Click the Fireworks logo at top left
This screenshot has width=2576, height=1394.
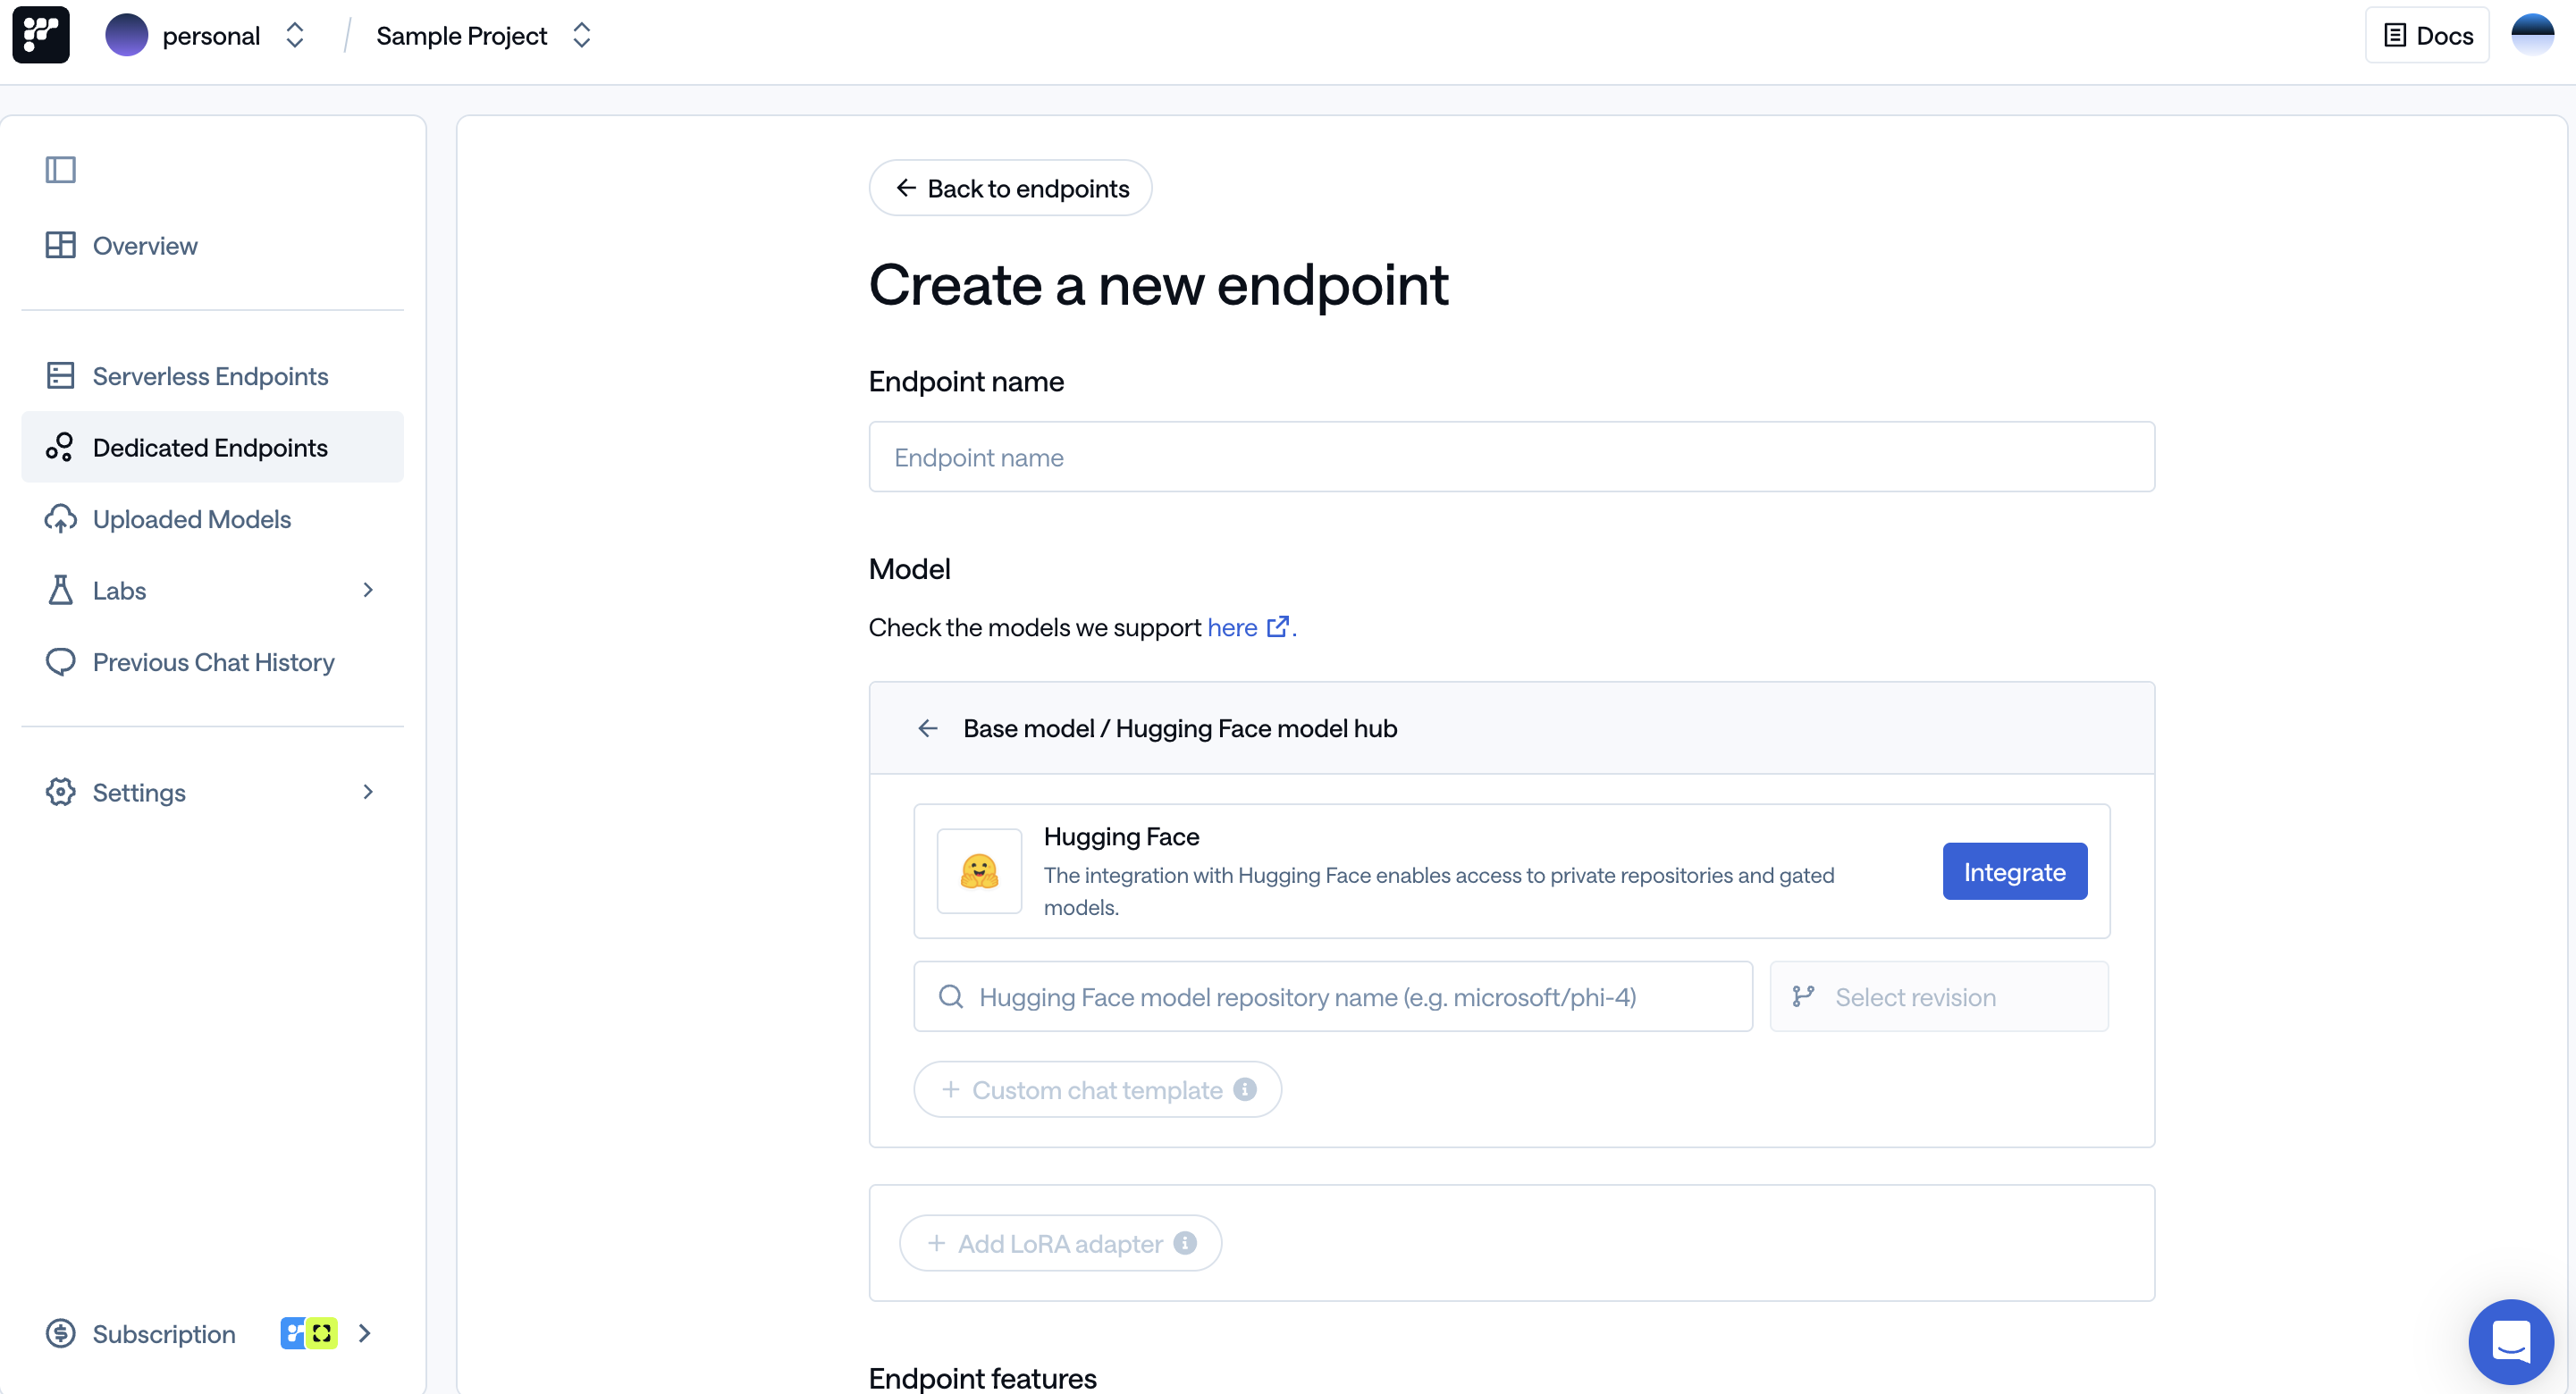pos(40,35)
